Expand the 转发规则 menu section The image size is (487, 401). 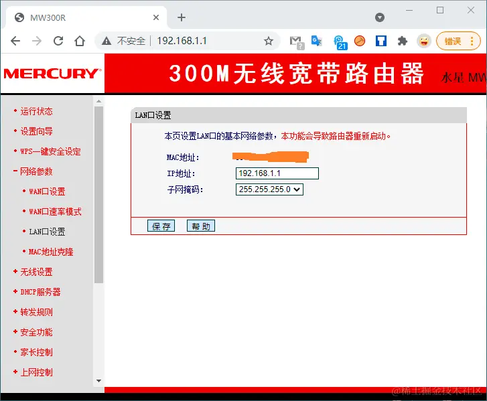coord(36,312)
